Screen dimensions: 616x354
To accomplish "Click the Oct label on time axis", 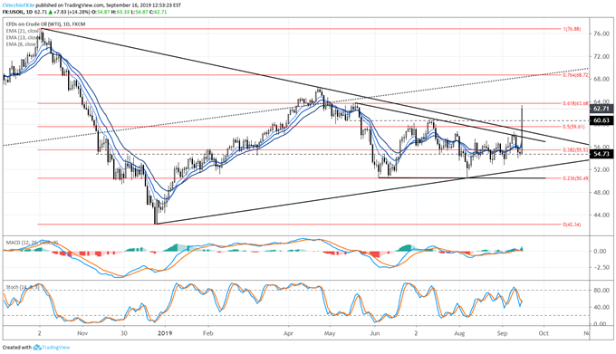I will pos(544,333).
